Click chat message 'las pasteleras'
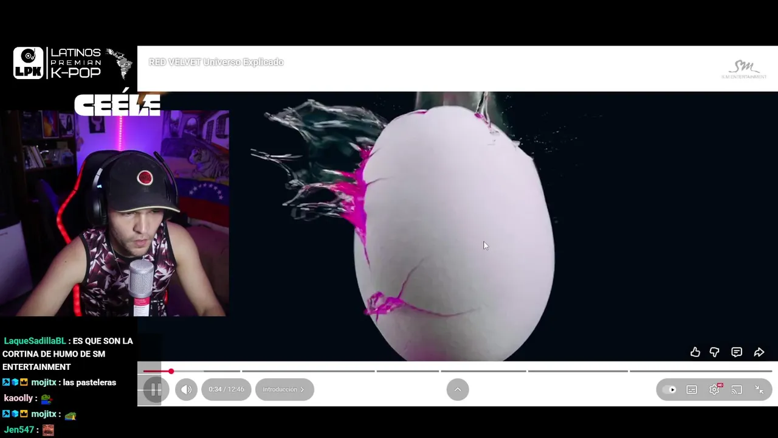Viewport: 778px width, 438px height. coord(89,383)
